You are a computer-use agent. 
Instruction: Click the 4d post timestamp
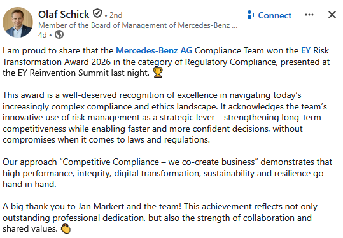coord(42,35)
